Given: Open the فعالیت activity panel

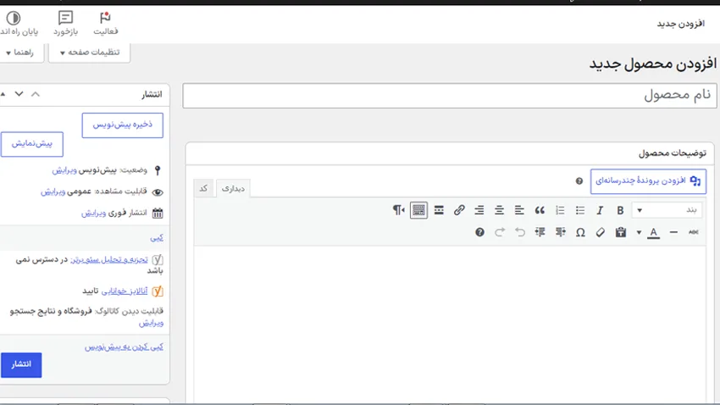Looking at the screenshot, I should tap(106, 24).
